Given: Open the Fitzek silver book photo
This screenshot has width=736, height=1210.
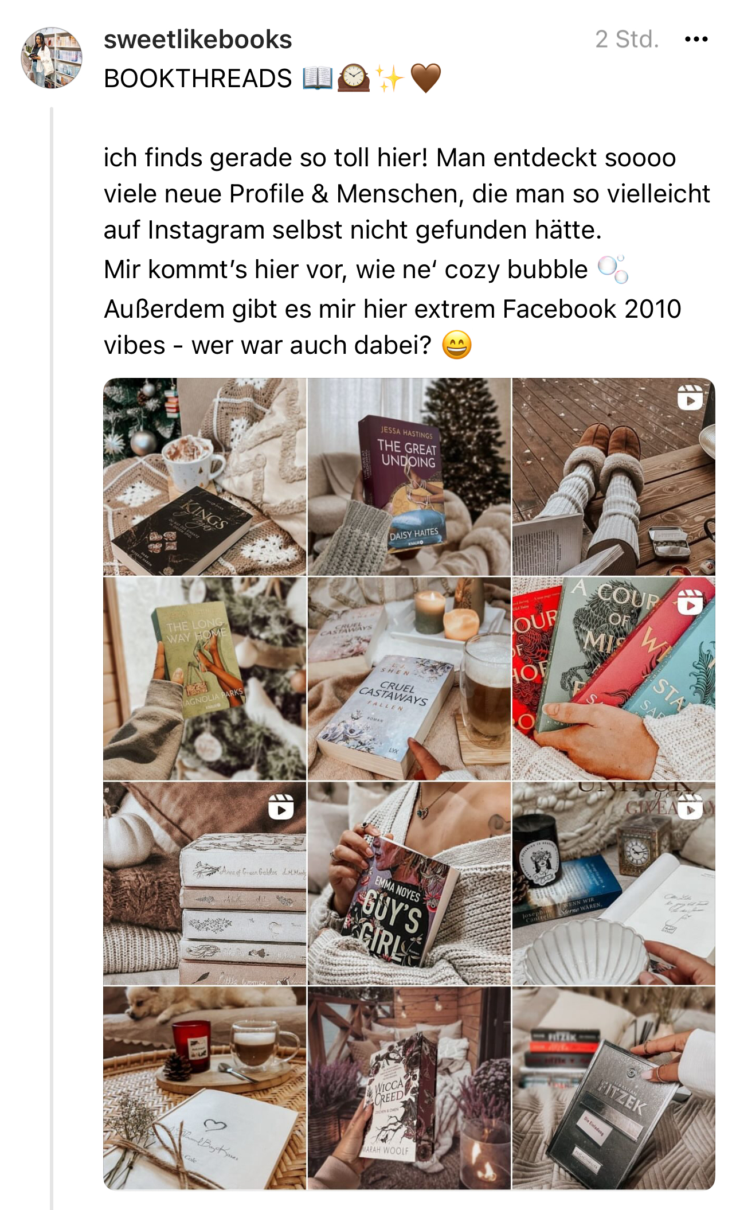Looking at the screenshot, I should (613, 1088).
